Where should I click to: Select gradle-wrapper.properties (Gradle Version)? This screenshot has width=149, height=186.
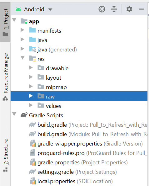(x=90, y=144)
